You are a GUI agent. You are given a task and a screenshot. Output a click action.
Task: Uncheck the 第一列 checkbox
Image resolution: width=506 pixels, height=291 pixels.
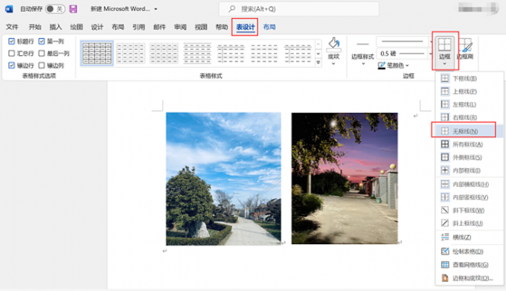(42, 41)
